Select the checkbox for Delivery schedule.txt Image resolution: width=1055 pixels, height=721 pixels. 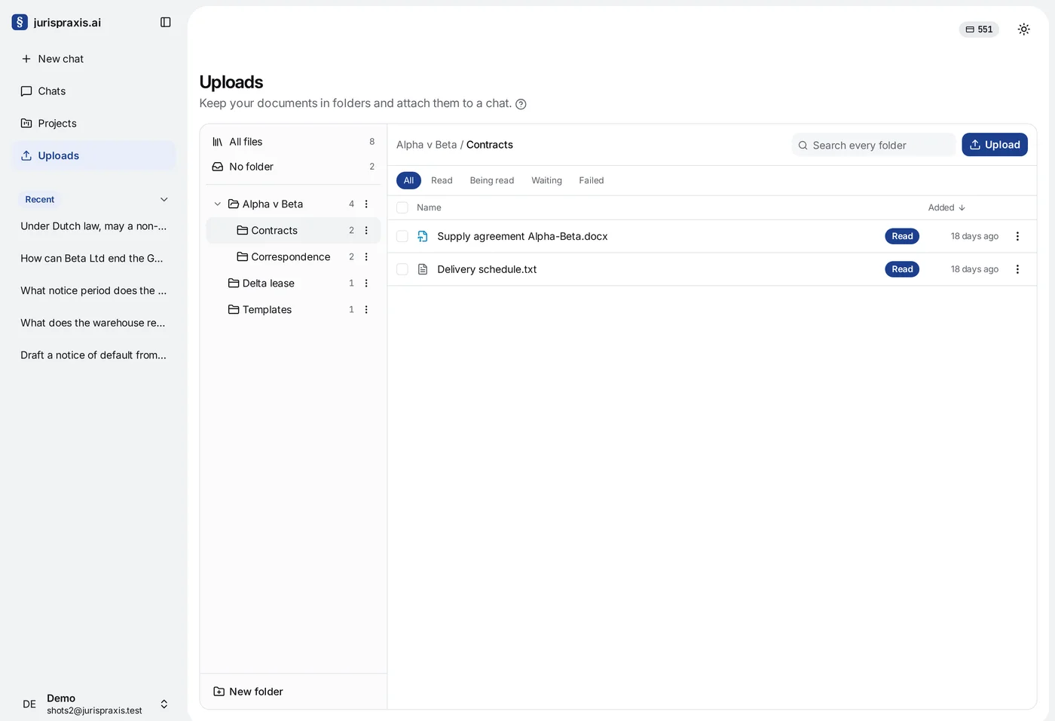pyautogui.click(x=402, y=269)
